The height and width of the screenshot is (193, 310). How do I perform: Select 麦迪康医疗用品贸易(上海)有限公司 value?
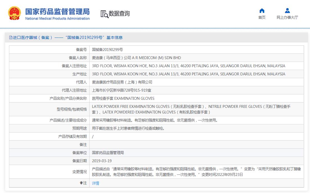click(x=122, y=82)
